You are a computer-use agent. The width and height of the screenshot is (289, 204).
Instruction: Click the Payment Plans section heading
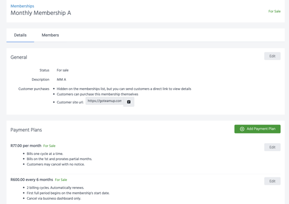coord(26,130)
